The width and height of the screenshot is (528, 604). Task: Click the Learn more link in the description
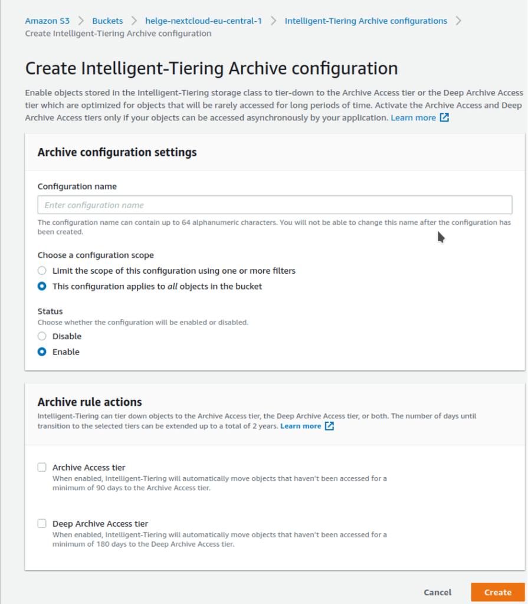coord(414,117)
